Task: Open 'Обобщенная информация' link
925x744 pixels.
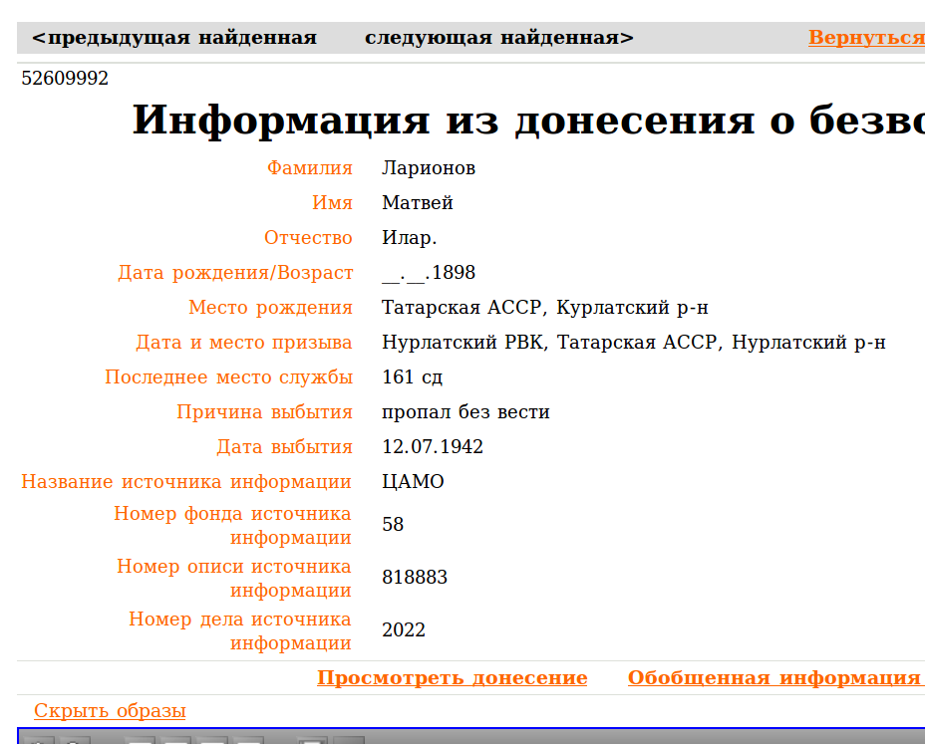Action: pyautogui.click(x=773, y=678)
